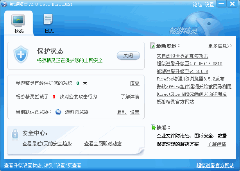Open news DirectShow MPEG2漏洞大面积爆发

click(x=192, y=94)
